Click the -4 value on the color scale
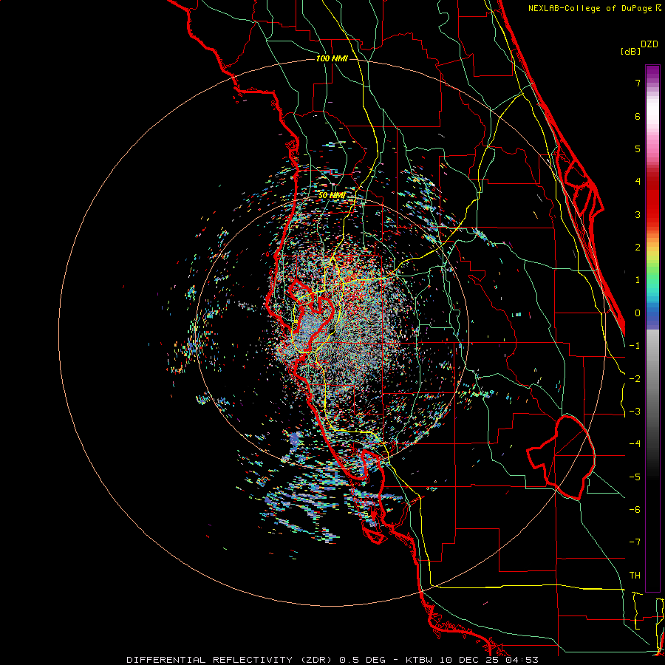This screenshot has width=665, height=665. (x=635, y=444)
